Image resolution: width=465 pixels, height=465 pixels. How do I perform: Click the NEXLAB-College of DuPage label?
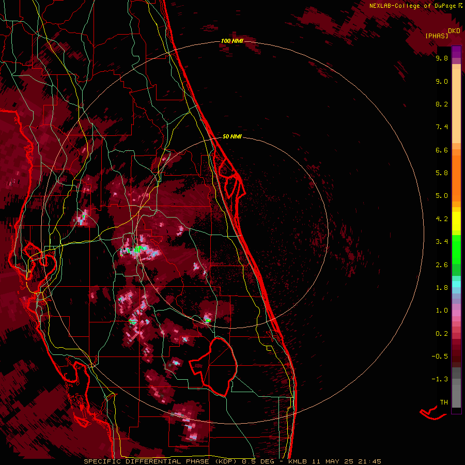412,6
